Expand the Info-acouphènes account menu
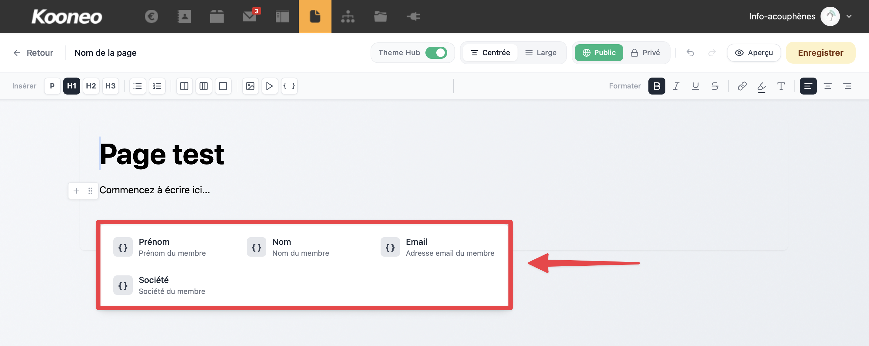This screenshot has width=869, height=346. click(849, 16)
